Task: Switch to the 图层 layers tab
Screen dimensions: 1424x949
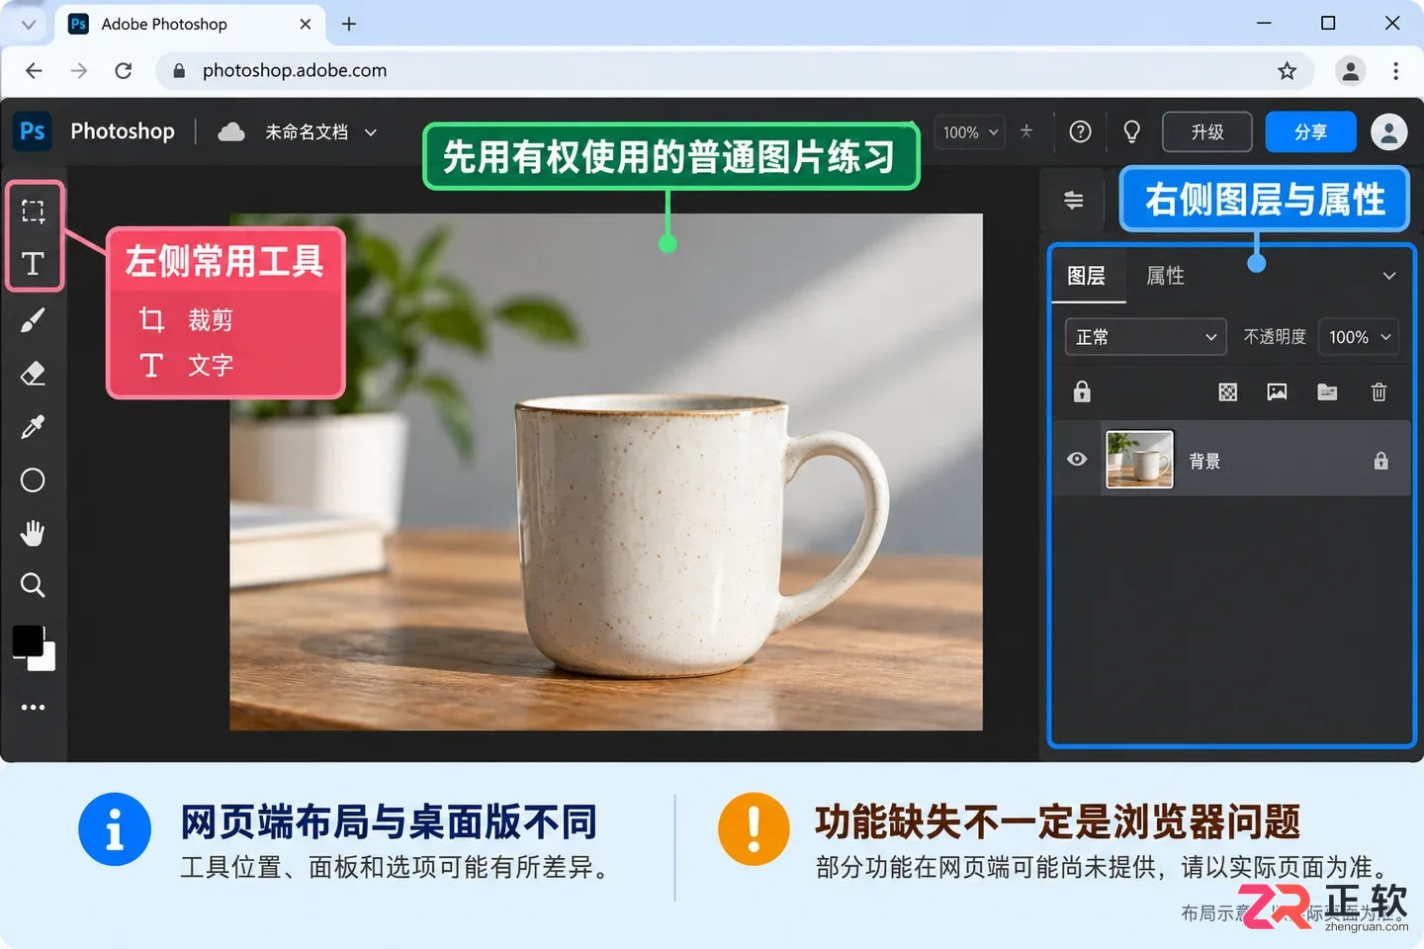Action: point(1086,276)
